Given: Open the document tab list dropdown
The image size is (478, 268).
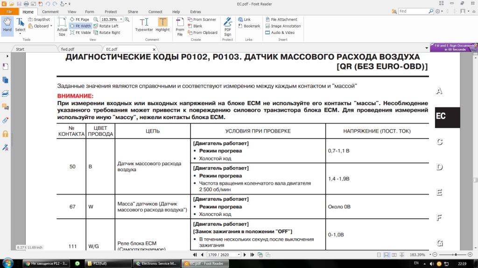Looking at the screenshot, I should (427, 48).
